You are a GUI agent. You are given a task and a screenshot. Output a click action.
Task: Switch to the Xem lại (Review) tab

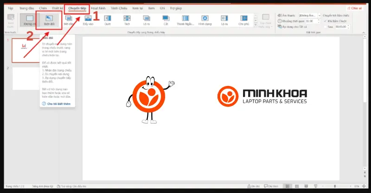click(137, 8)
